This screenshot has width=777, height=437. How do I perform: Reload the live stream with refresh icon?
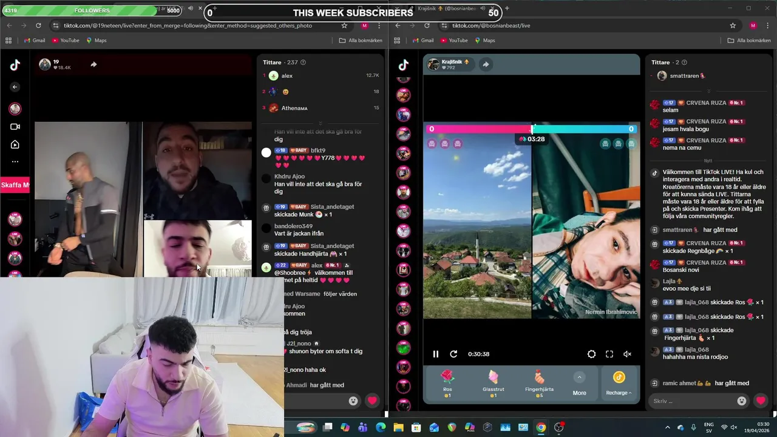(453, 354)
